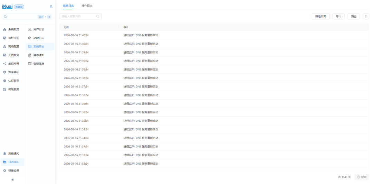Select log timestamp 2026-08-16 21:34:24

pos(76,147)
